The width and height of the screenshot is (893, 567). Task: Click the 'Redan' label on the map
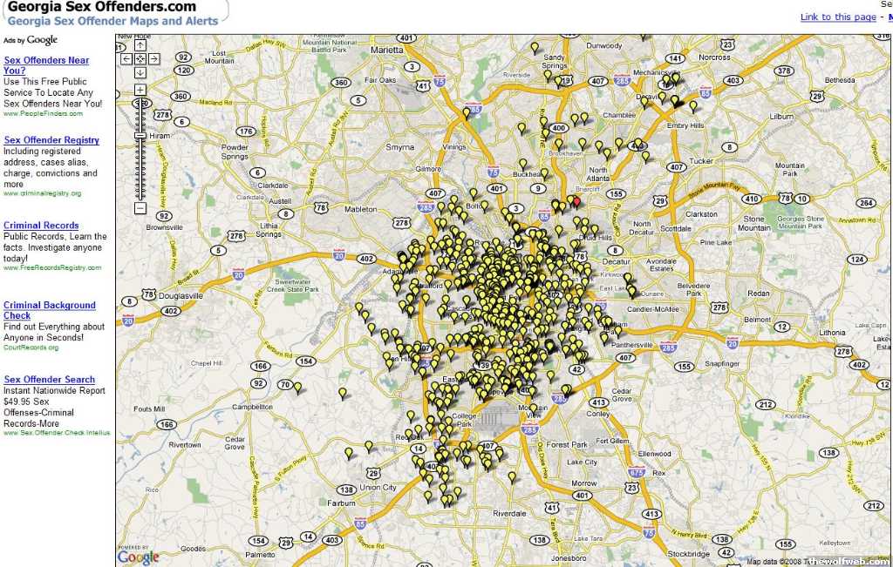[759, 294]
